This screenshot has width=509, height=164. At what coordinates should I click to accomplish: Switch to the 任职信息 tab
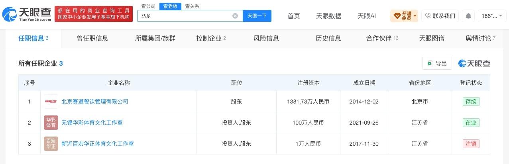33,38
